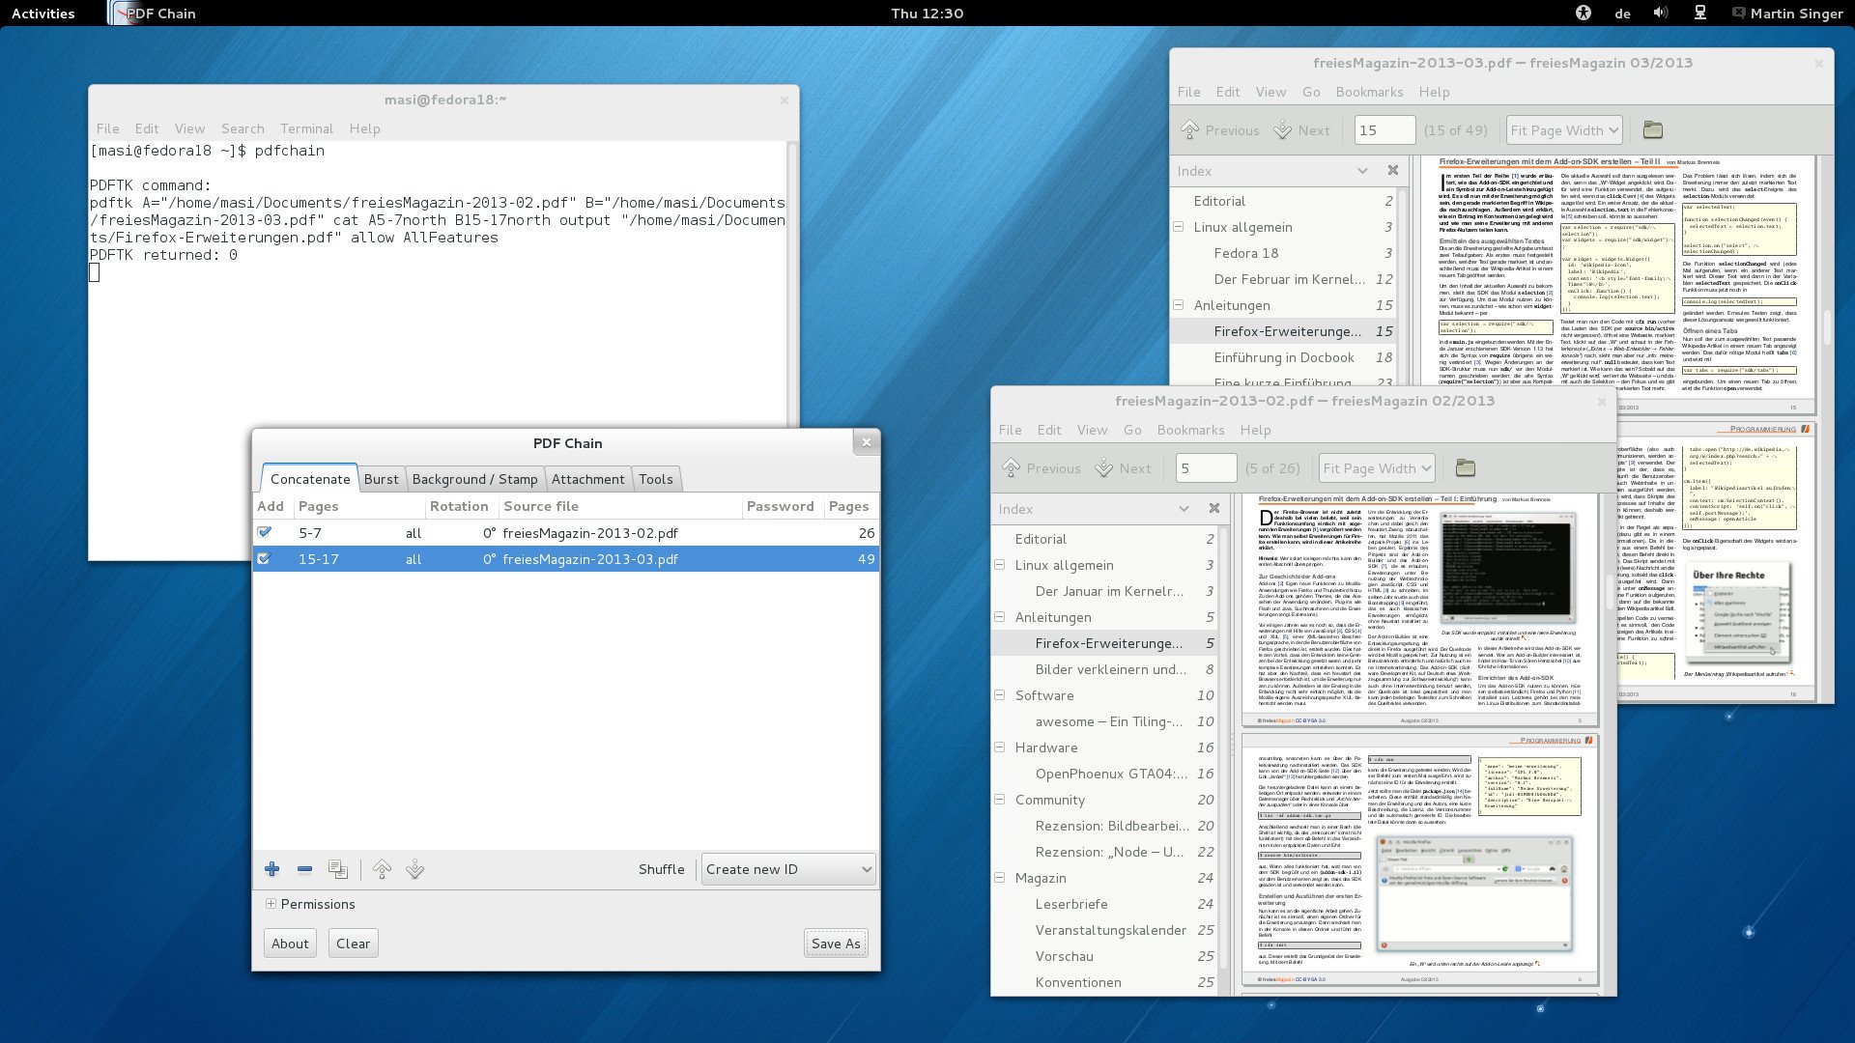Select the Tools tab in PDF Chain
The height and width of the screenshot is (1043, 1855).
click(656, 479)
